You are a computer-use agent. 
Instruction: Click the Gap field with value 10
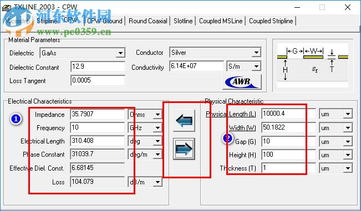point(289,141)
